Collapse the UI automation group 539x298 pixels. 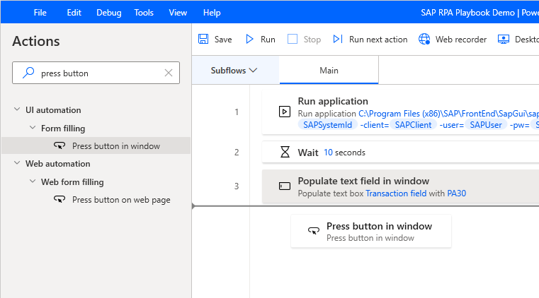(17, 109)
